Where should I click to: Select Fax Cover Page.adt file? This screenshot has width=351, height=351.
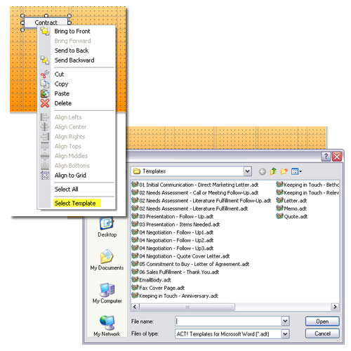point(158,288)
